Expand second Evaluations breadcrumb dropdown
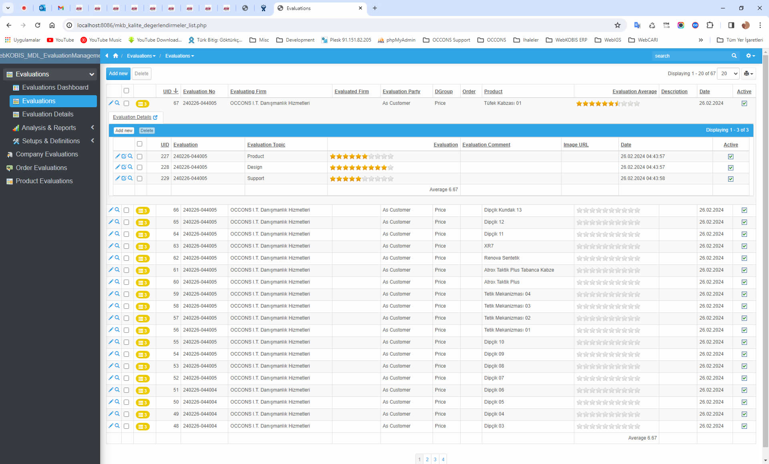This screenshot has width=769, height=464. pyautogui.click(x=179, y=56)
